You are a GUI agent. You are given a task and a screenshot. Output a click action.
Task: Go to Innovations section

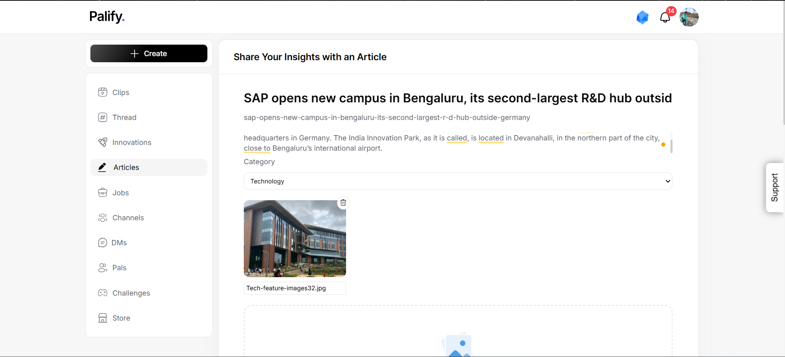coord(132,142)
